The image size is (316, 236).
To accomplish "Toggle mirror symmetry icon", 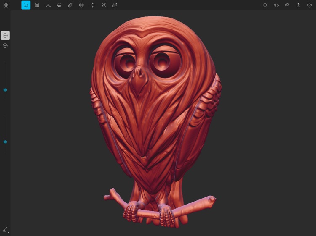I will point(276,5).
